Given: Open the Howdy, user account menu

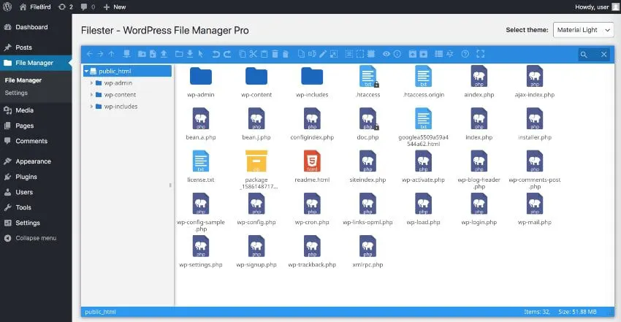Looking at the screenshot, I should point(597,7).
